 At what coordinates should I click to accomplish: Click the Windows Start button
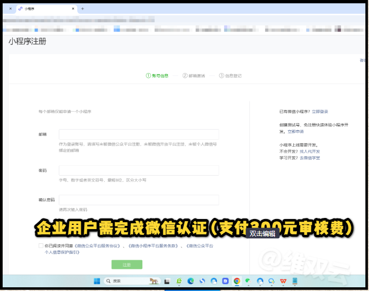pos(97,281)
